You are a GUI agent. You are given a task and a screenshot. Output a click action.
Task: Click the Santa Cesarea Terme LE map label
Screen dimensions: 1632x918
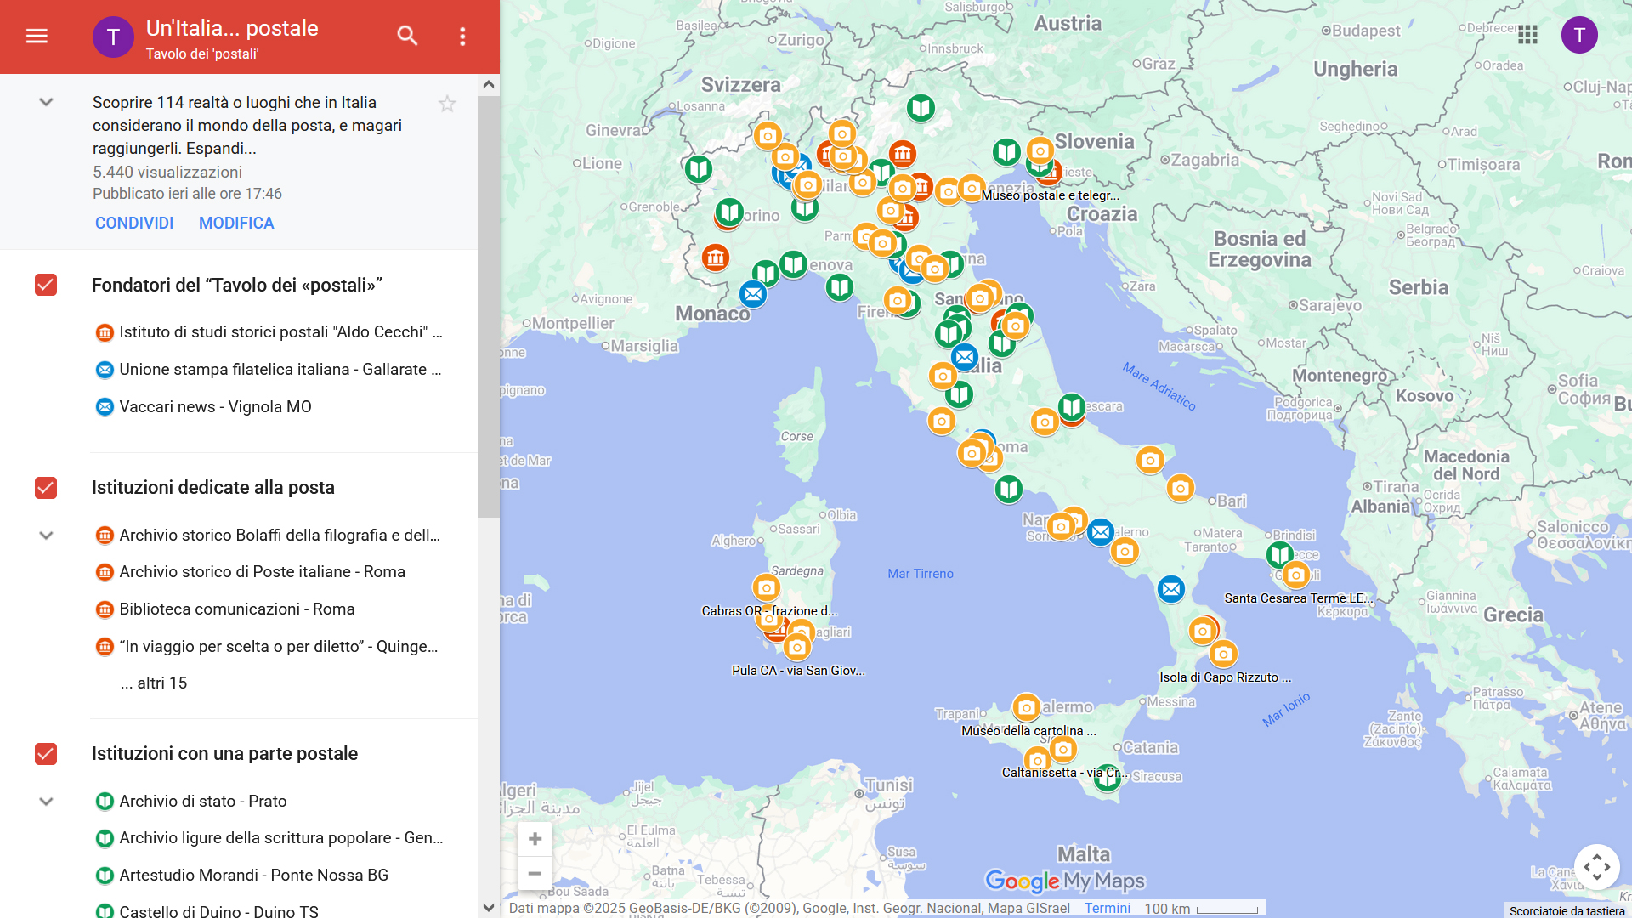click(x=1298, y=598)
